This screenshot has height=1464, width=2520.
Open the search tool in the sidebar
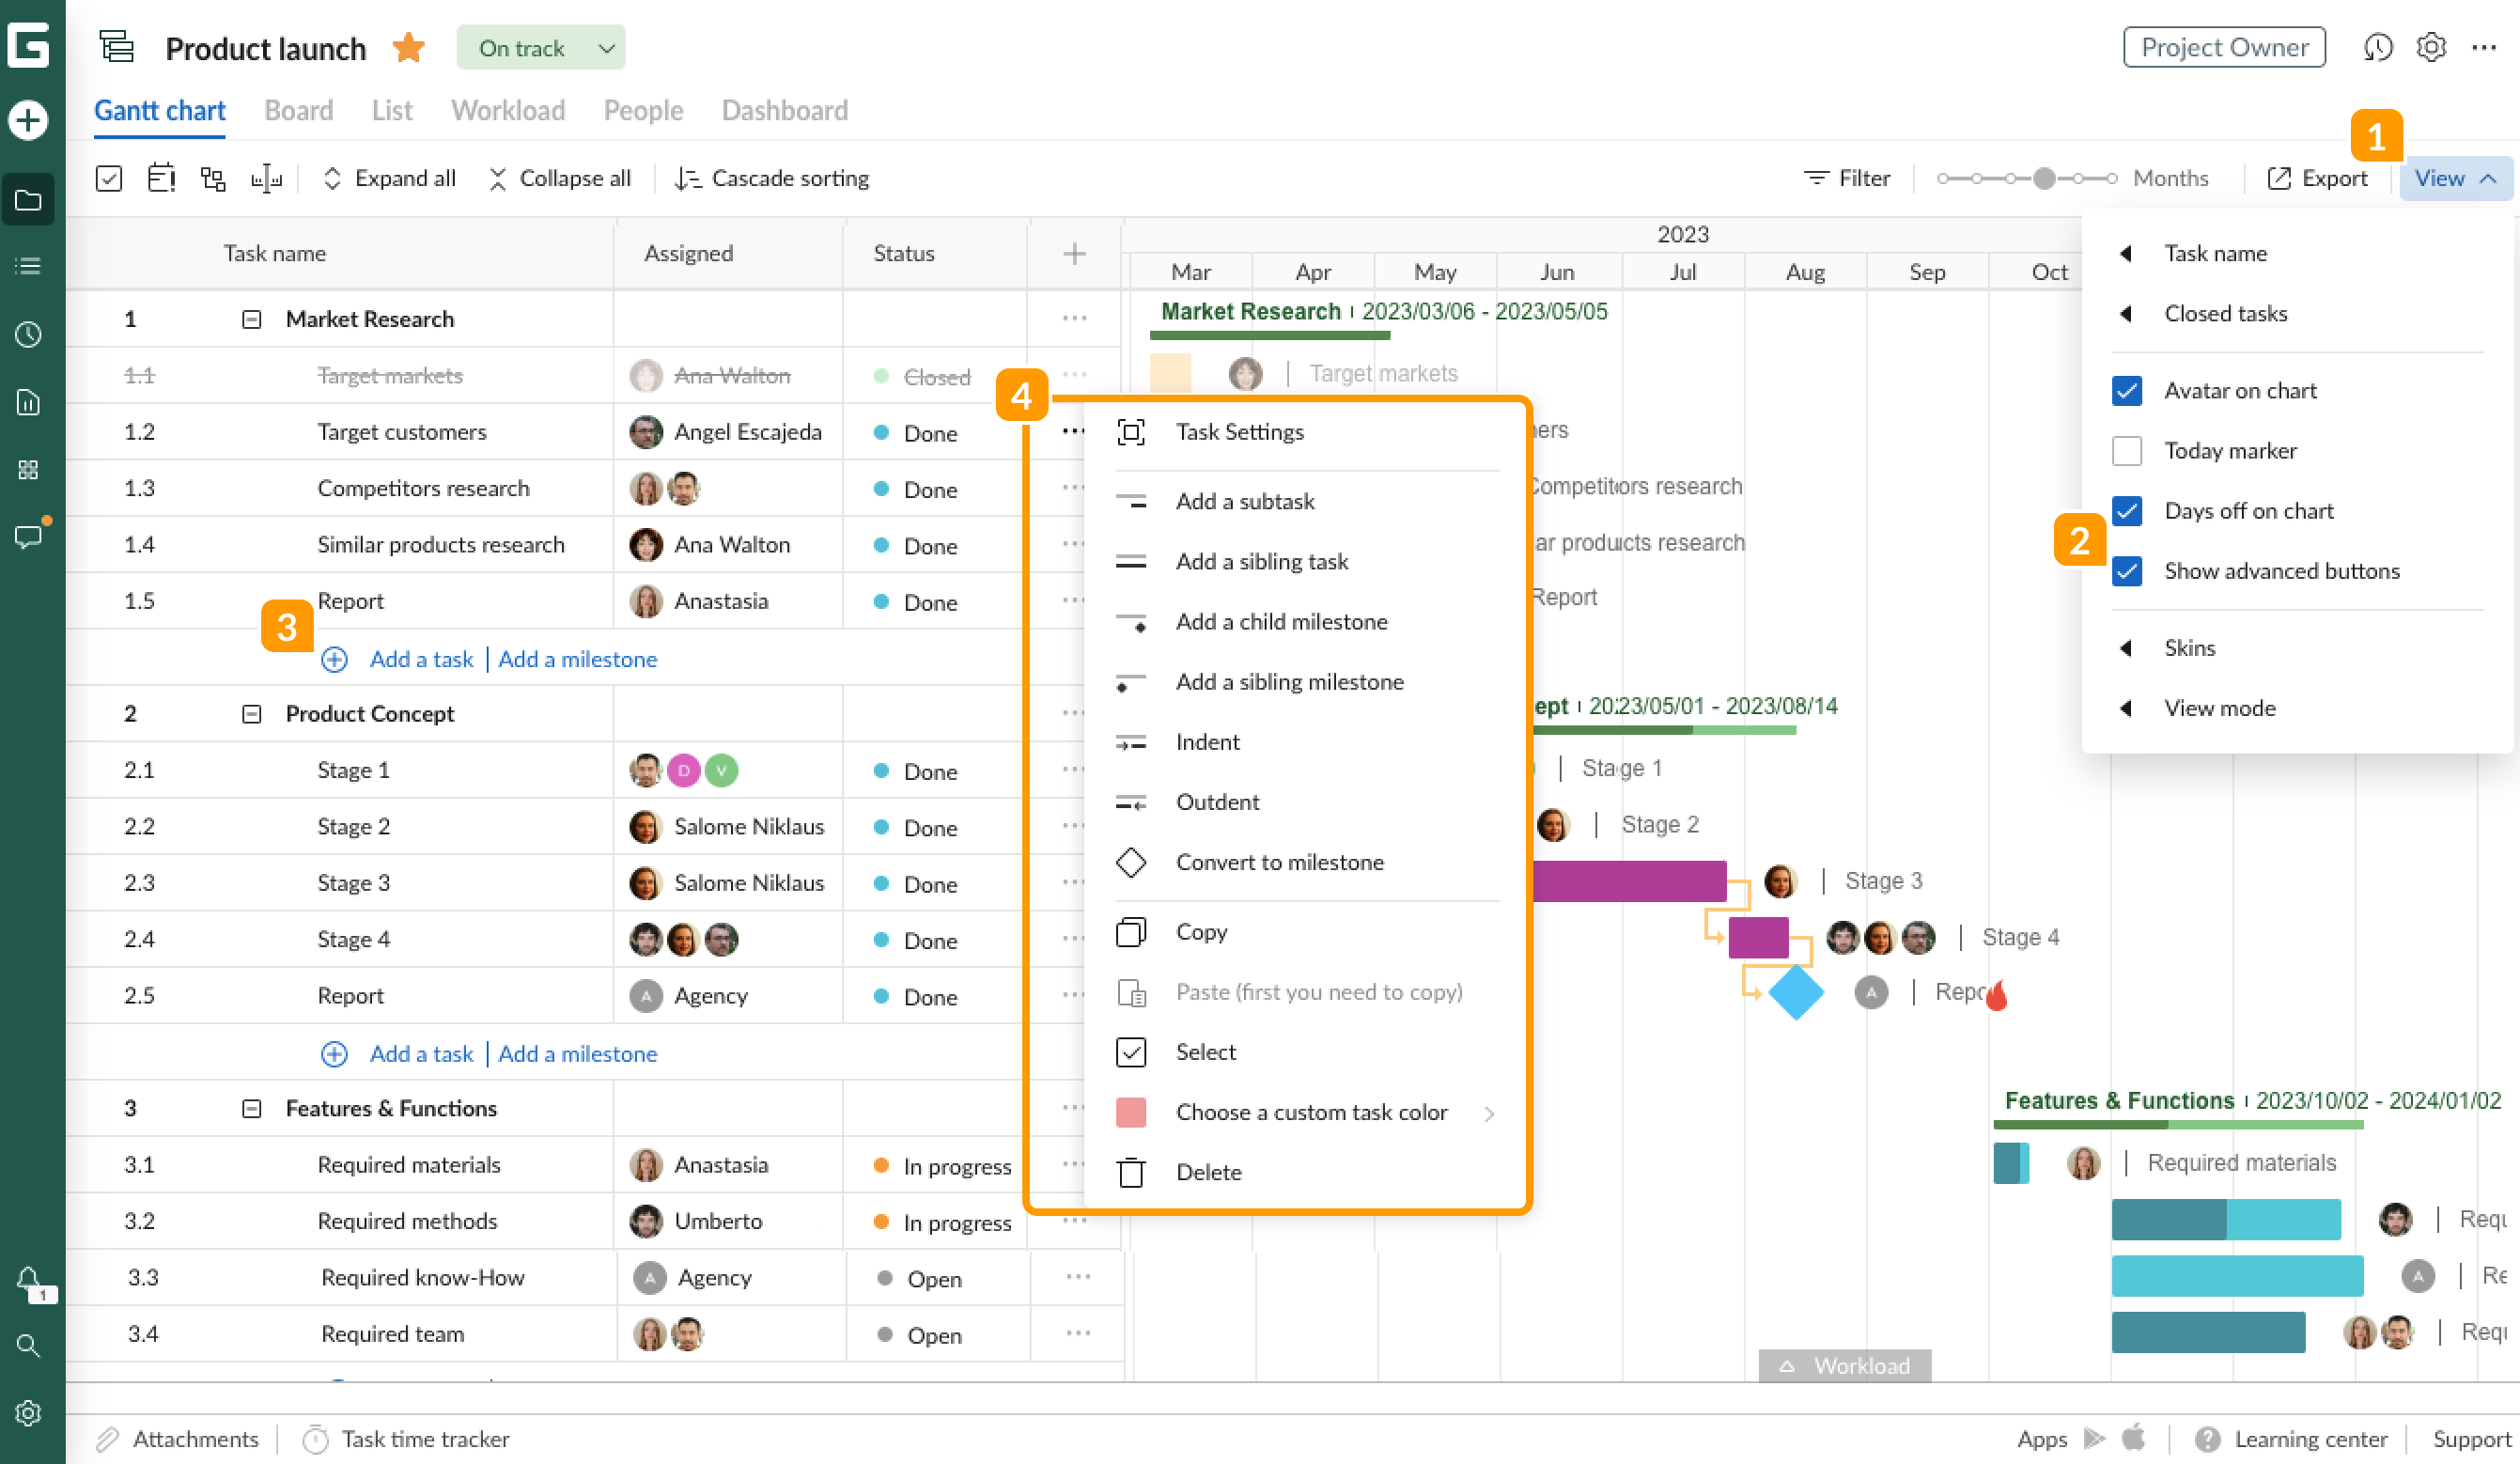(28, 1345)
